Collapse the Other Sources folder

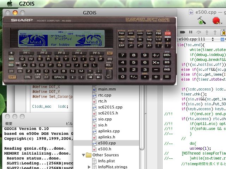[83, 155]
